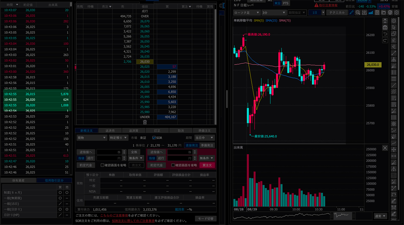Click the chart print icon
The height and width of the screenshot is (225, 404).
[390, 13]
